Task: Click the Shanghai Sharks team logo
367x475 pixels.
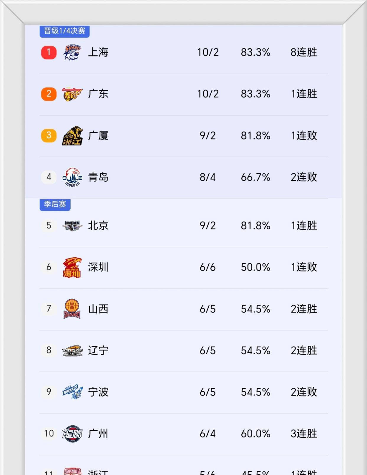Action: [x=72, y=53]
